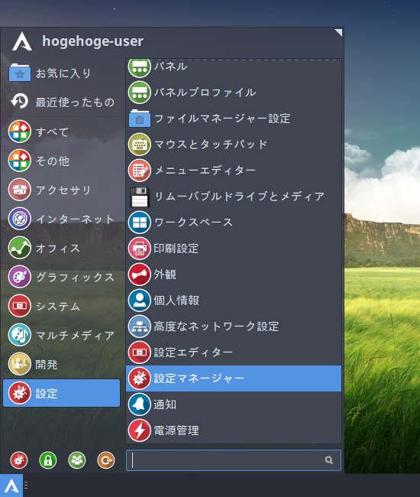420x497 pixels.
Task: Open 高度なネットワーク設定 icon
Action: (139, 326)
